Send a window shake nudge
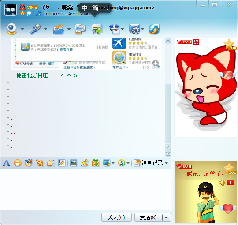 click(x=40, y=163)
